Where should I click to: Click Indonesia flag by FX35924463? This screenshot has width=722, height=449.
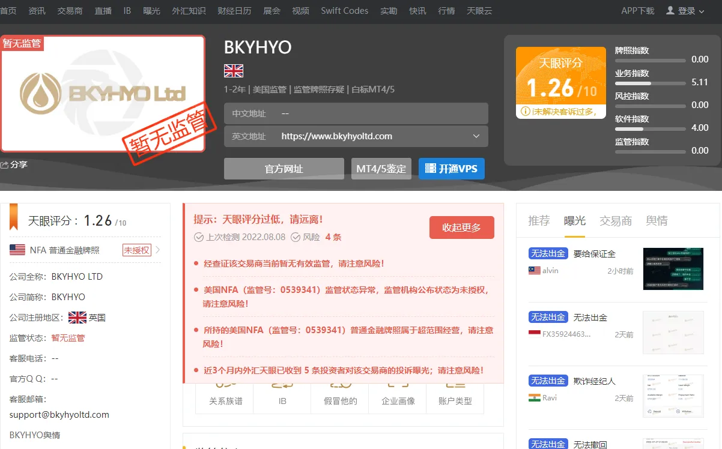535,334
